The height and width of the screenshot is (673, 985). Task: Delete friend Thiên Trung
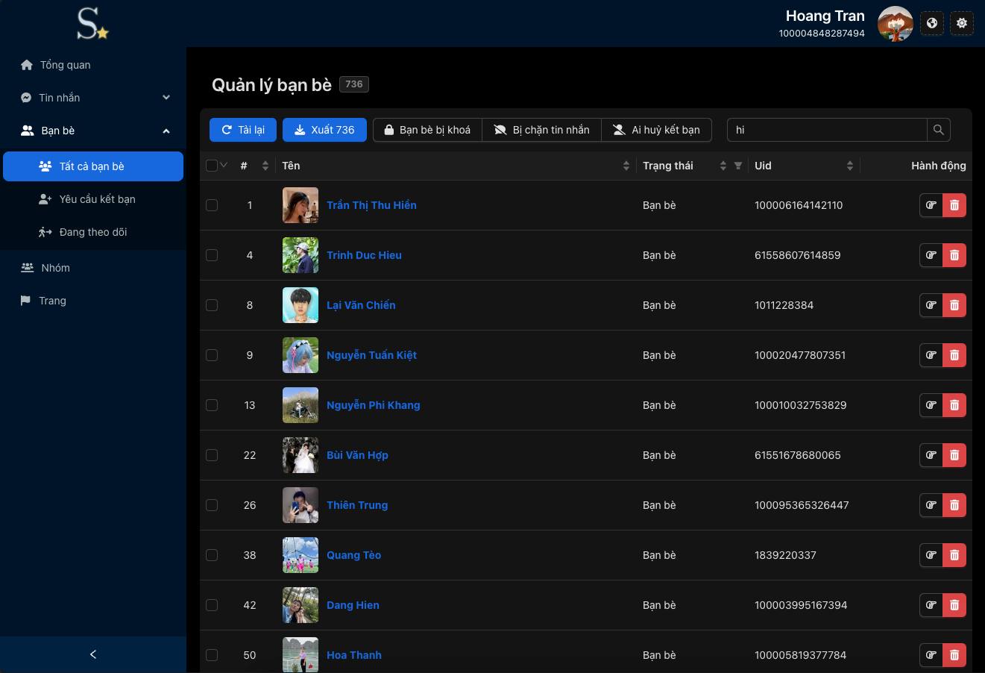coord(954,505)
